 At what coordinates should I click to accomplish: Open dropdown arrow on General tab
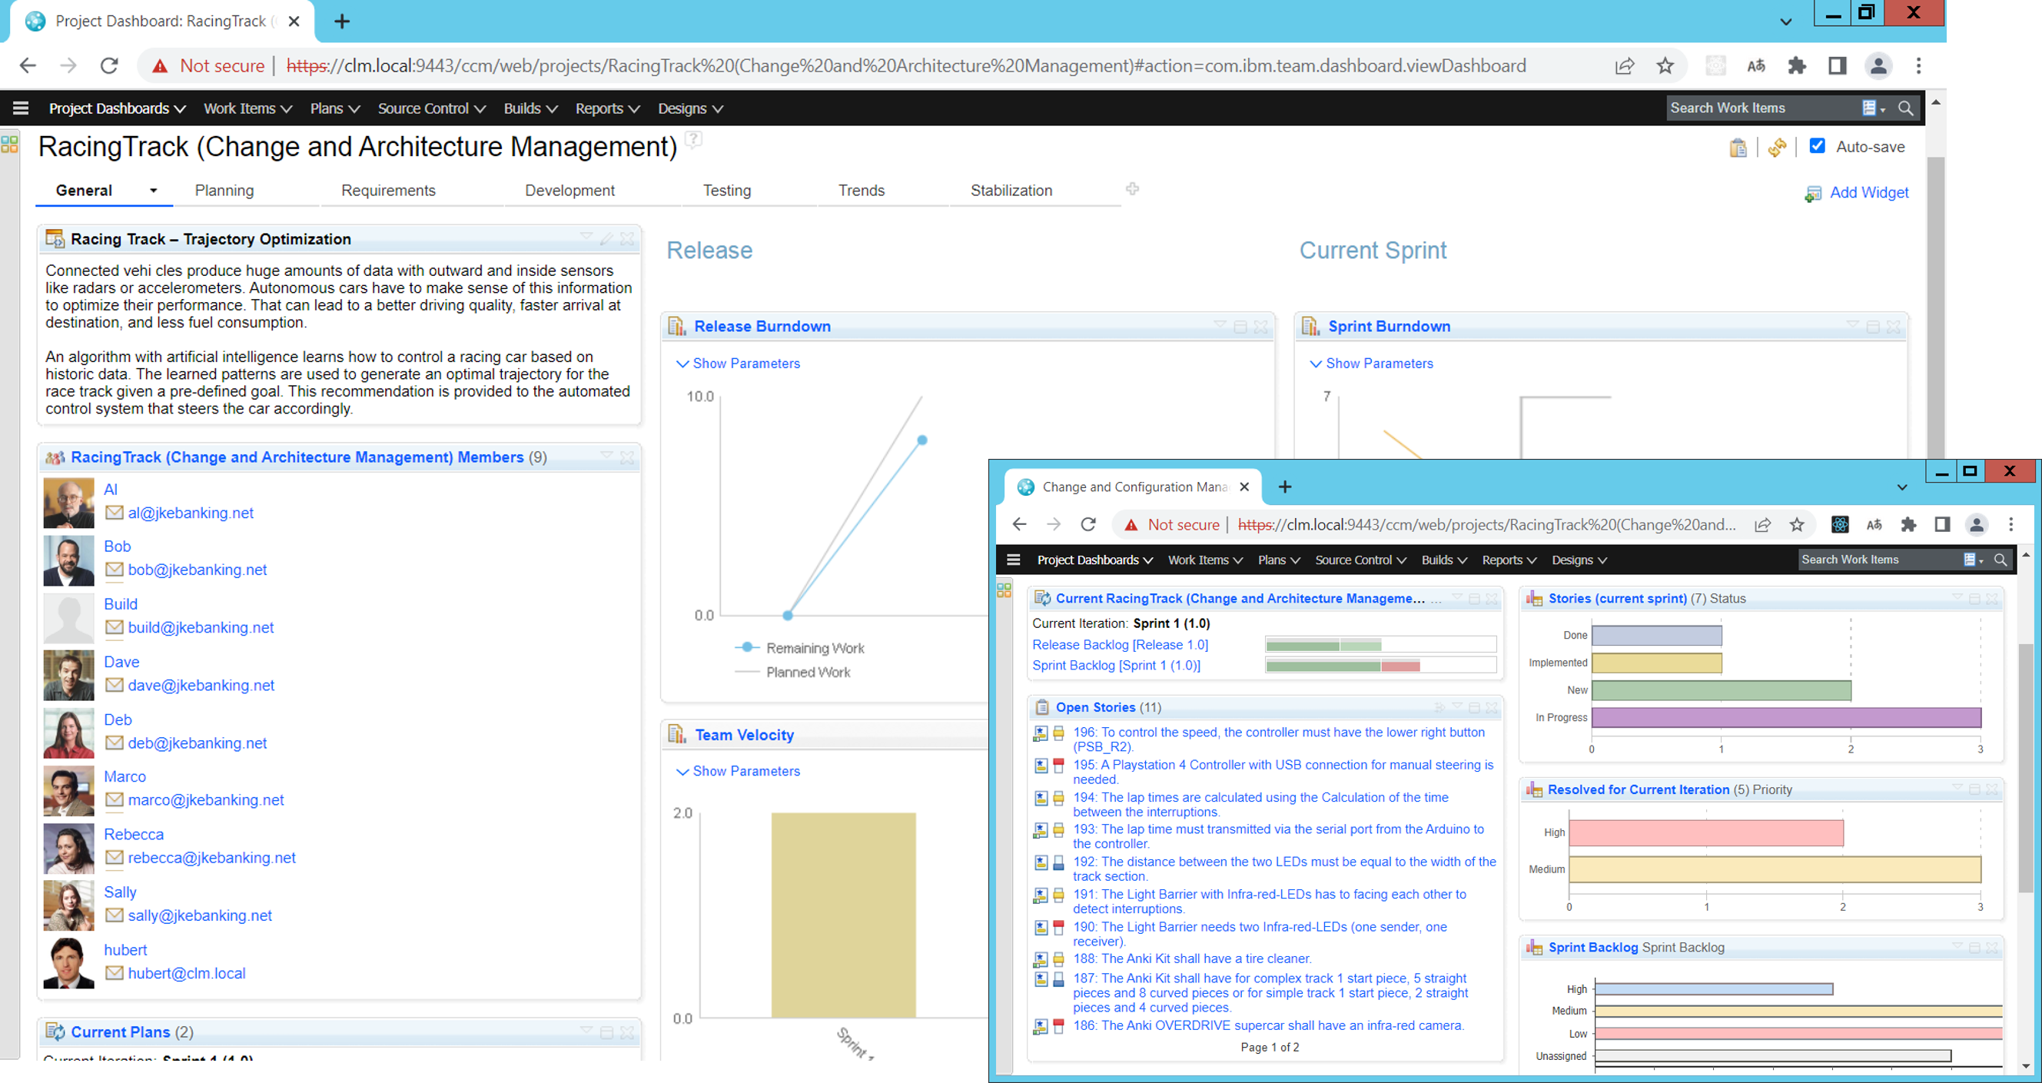click(154, 191)
